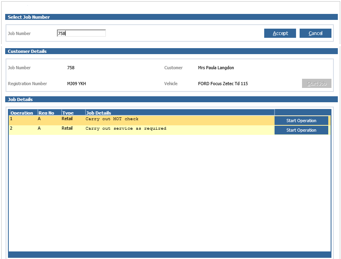341x259 pixels.
Task: Click the registration number MJ09 YKH
Action: tap(76, 84)
